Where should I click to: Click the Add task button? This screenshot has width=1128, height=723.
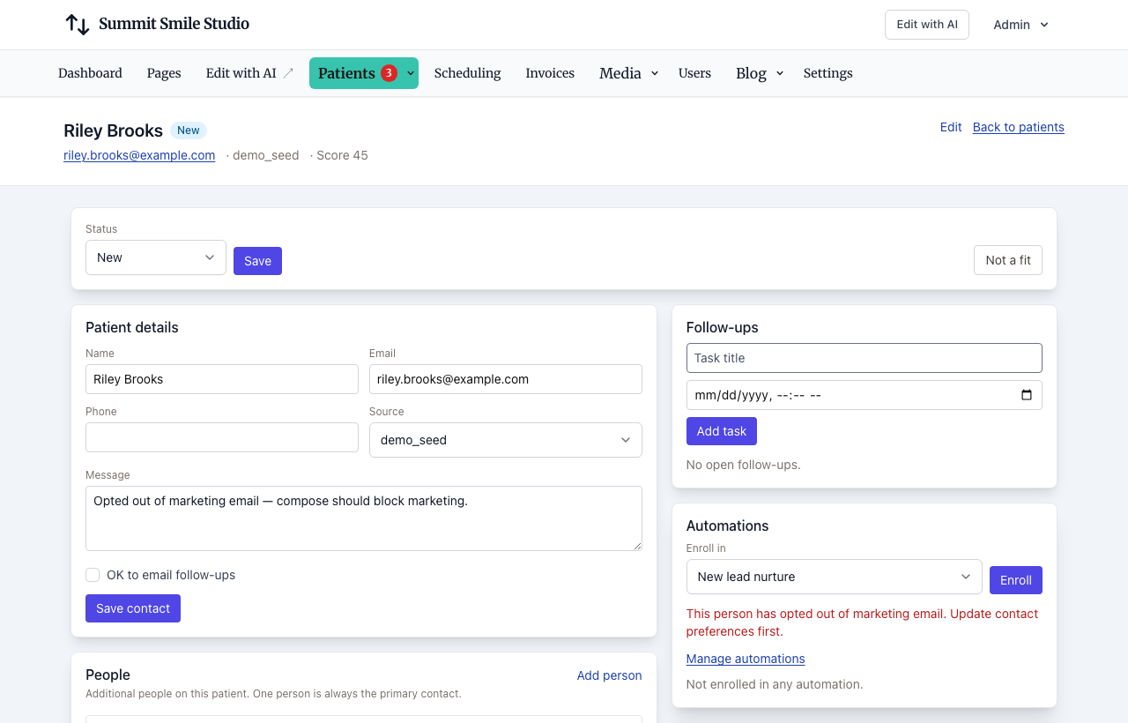point(722,431)
